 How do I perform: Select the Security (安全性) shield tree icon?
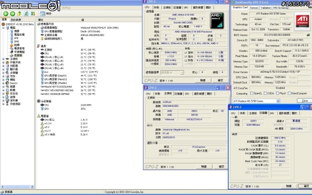click(x=8, y=93)
